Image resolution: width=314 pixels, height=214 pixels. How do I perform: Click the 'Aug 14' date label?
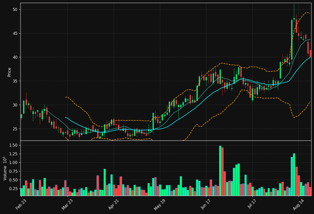point(298,204)
